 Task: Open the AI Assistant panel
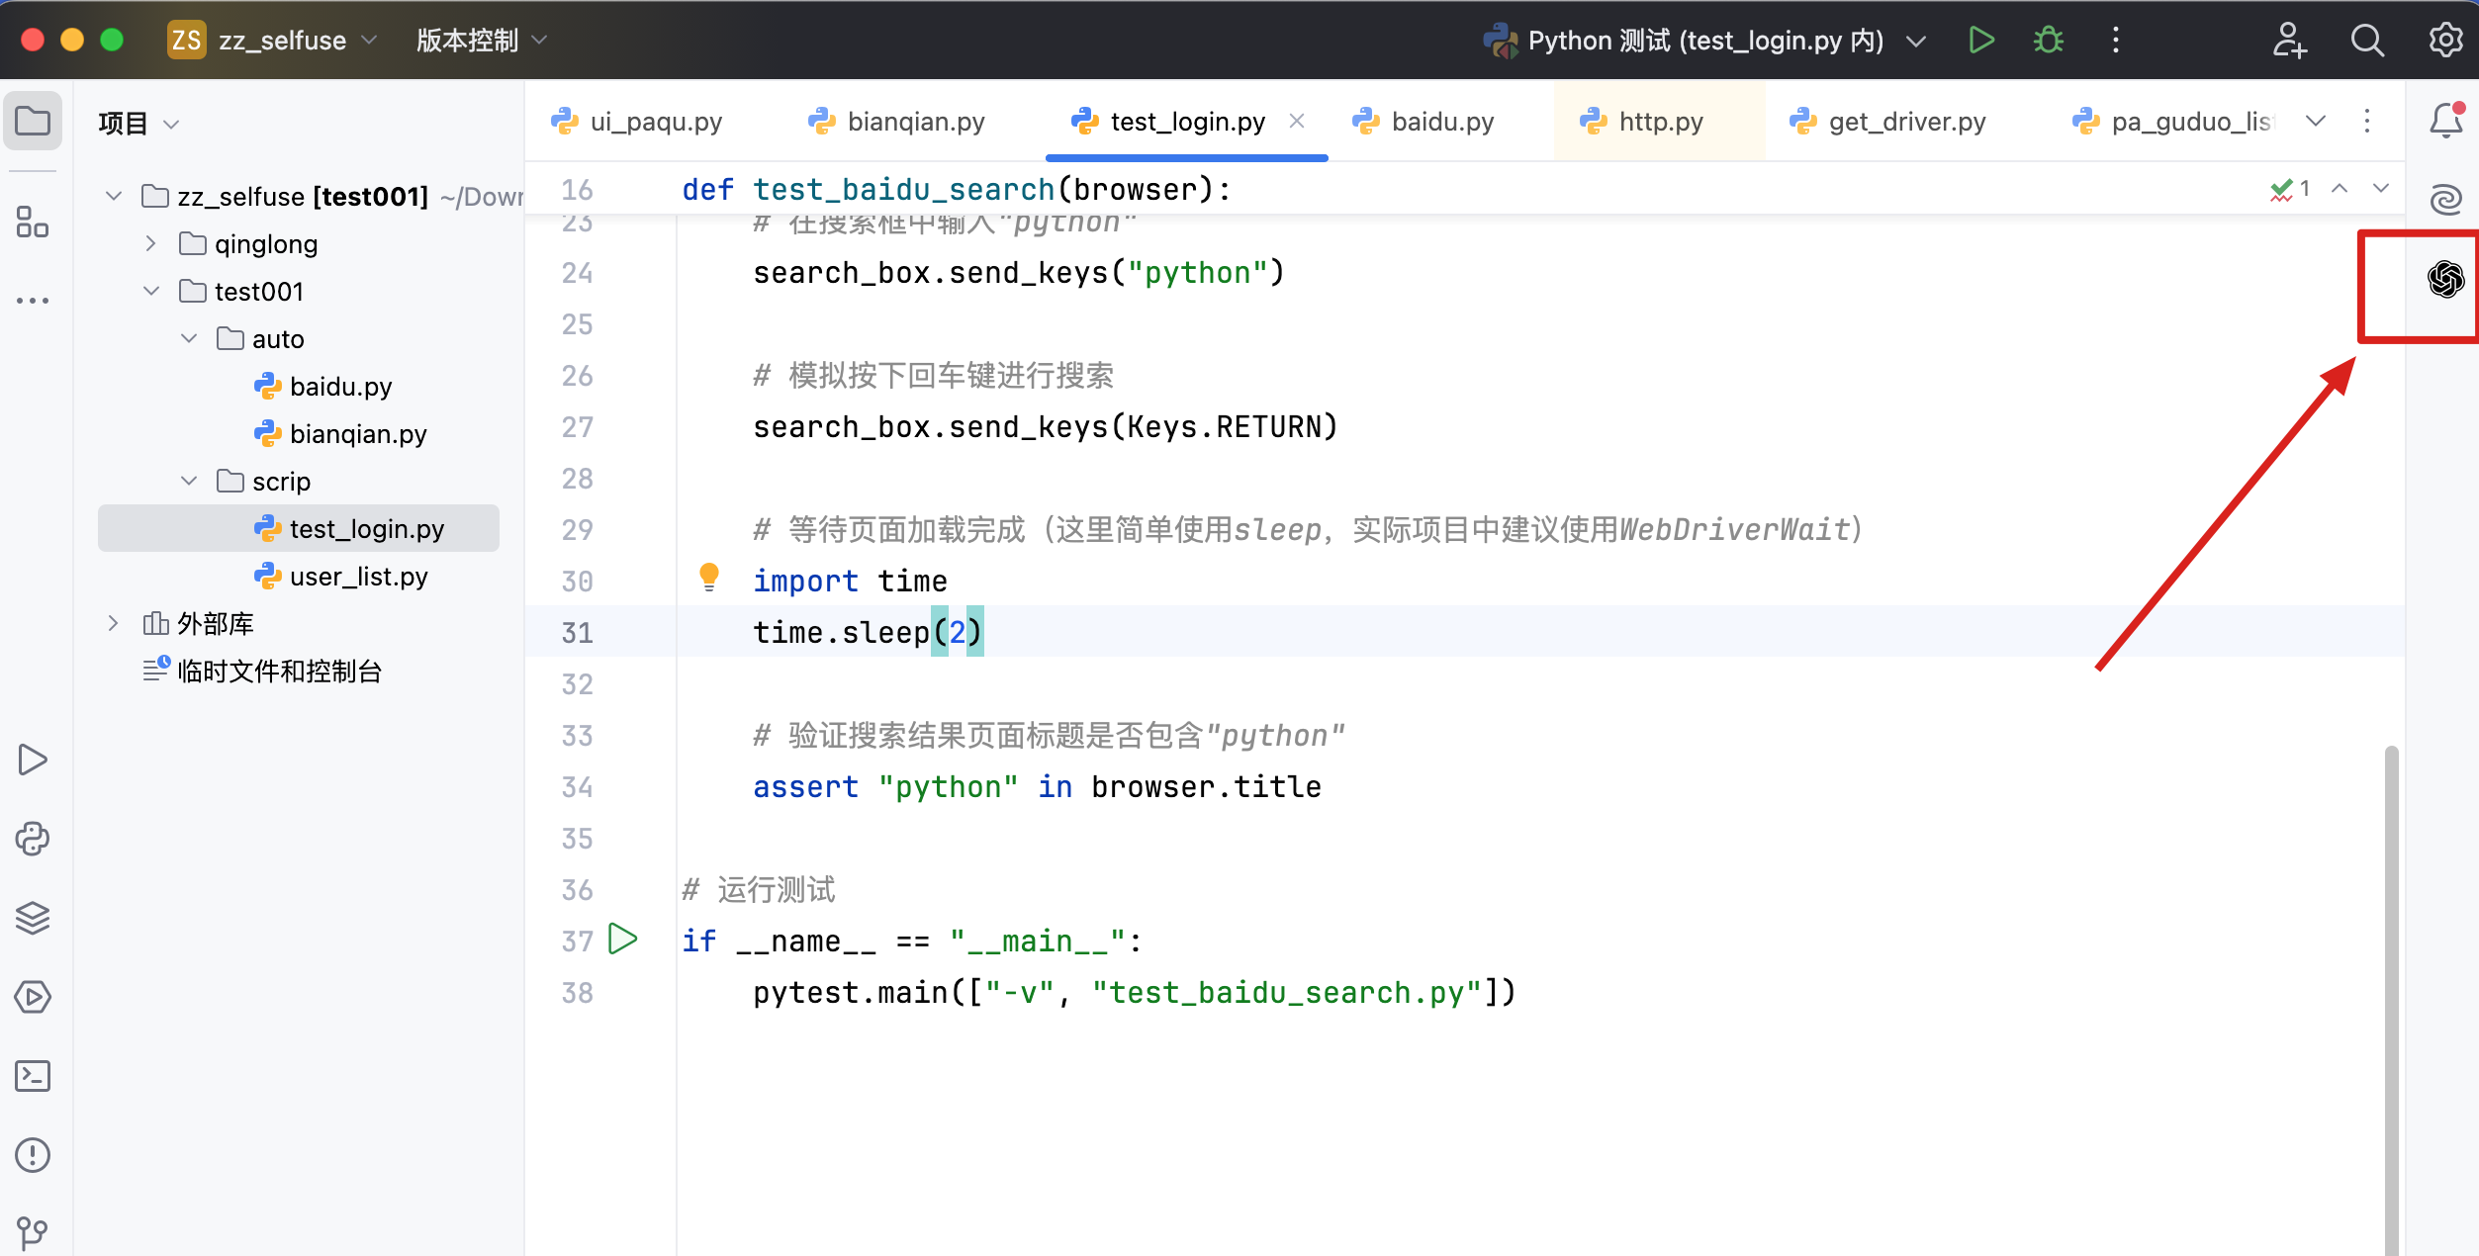[2446, 199]
